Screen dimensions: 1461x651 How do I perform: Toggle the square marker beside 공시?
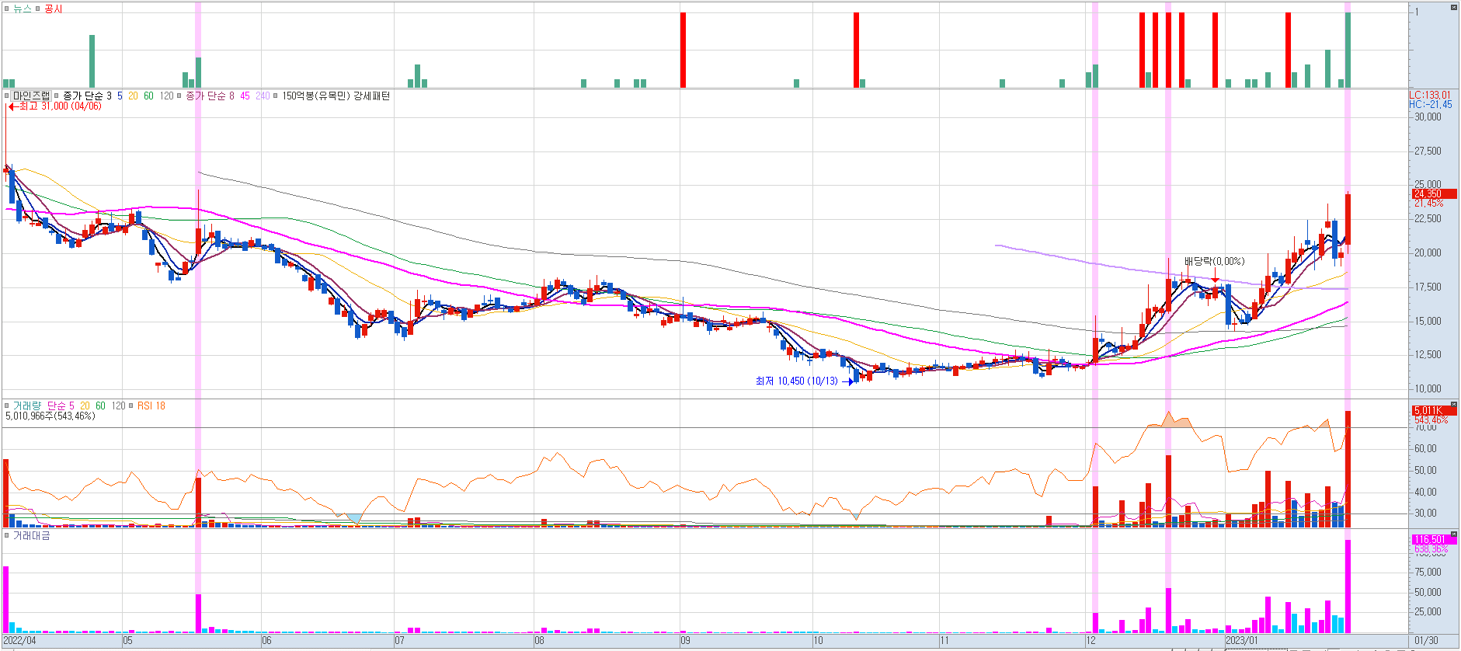coord(38,9)
